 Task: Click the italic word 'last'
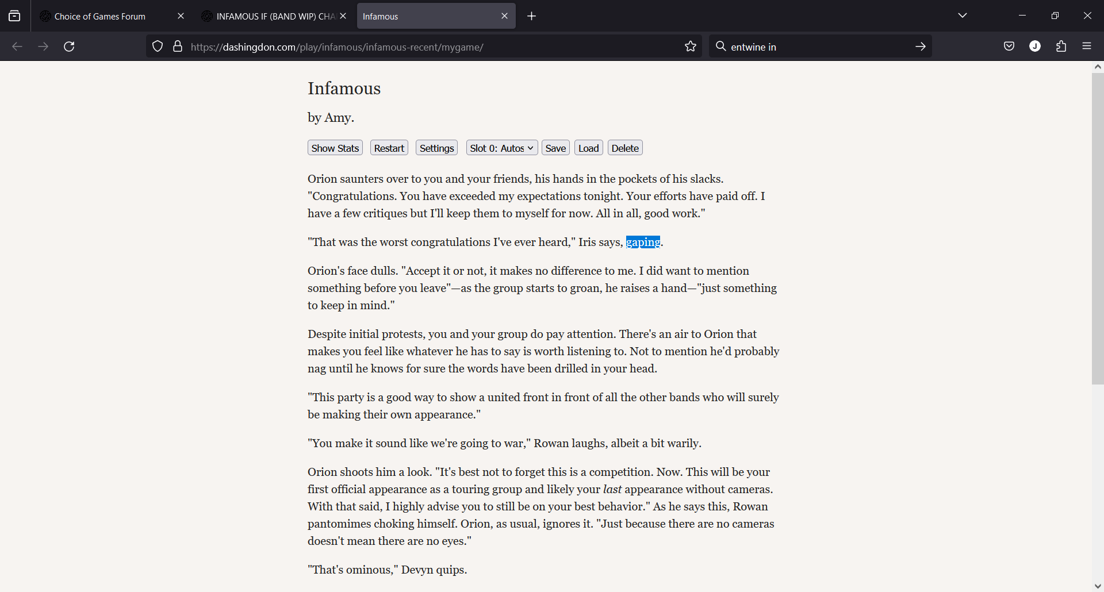pyautogui.click(x=612, y=489)
